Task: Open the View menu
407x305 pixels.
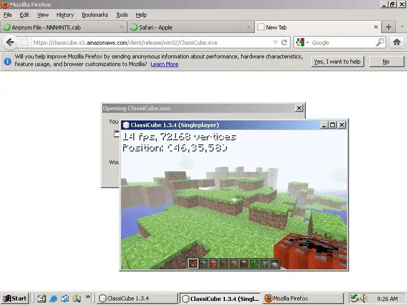Action: (x=43, y=15)
